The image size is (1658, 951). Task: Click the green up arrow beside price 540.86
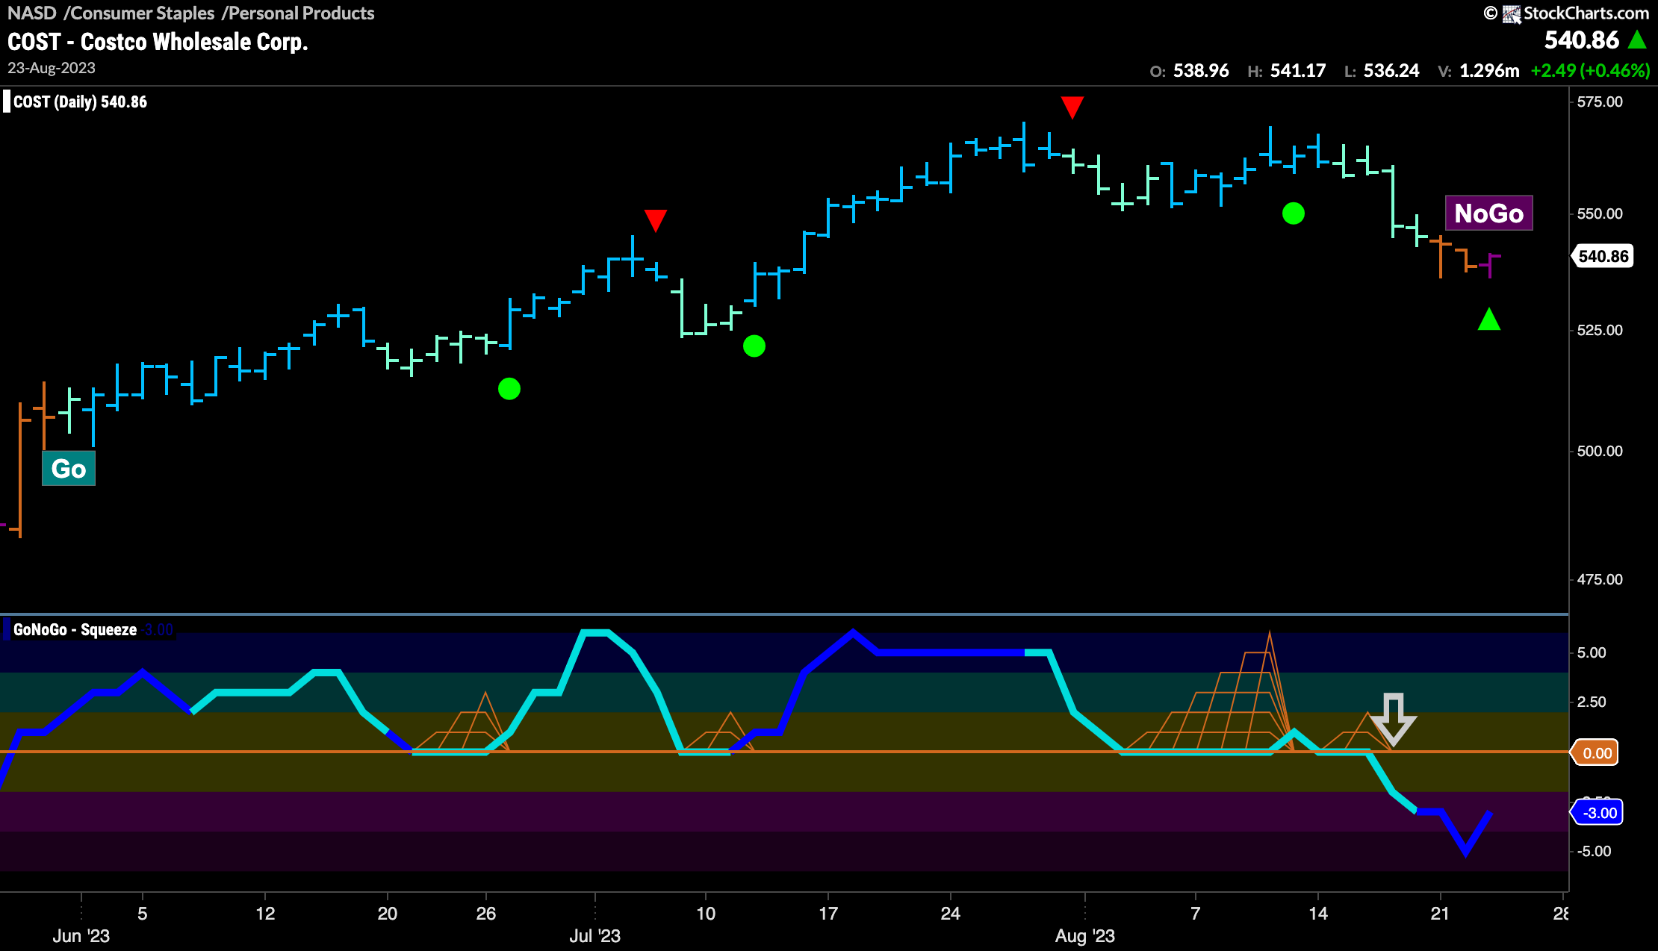pos(1637,40)
